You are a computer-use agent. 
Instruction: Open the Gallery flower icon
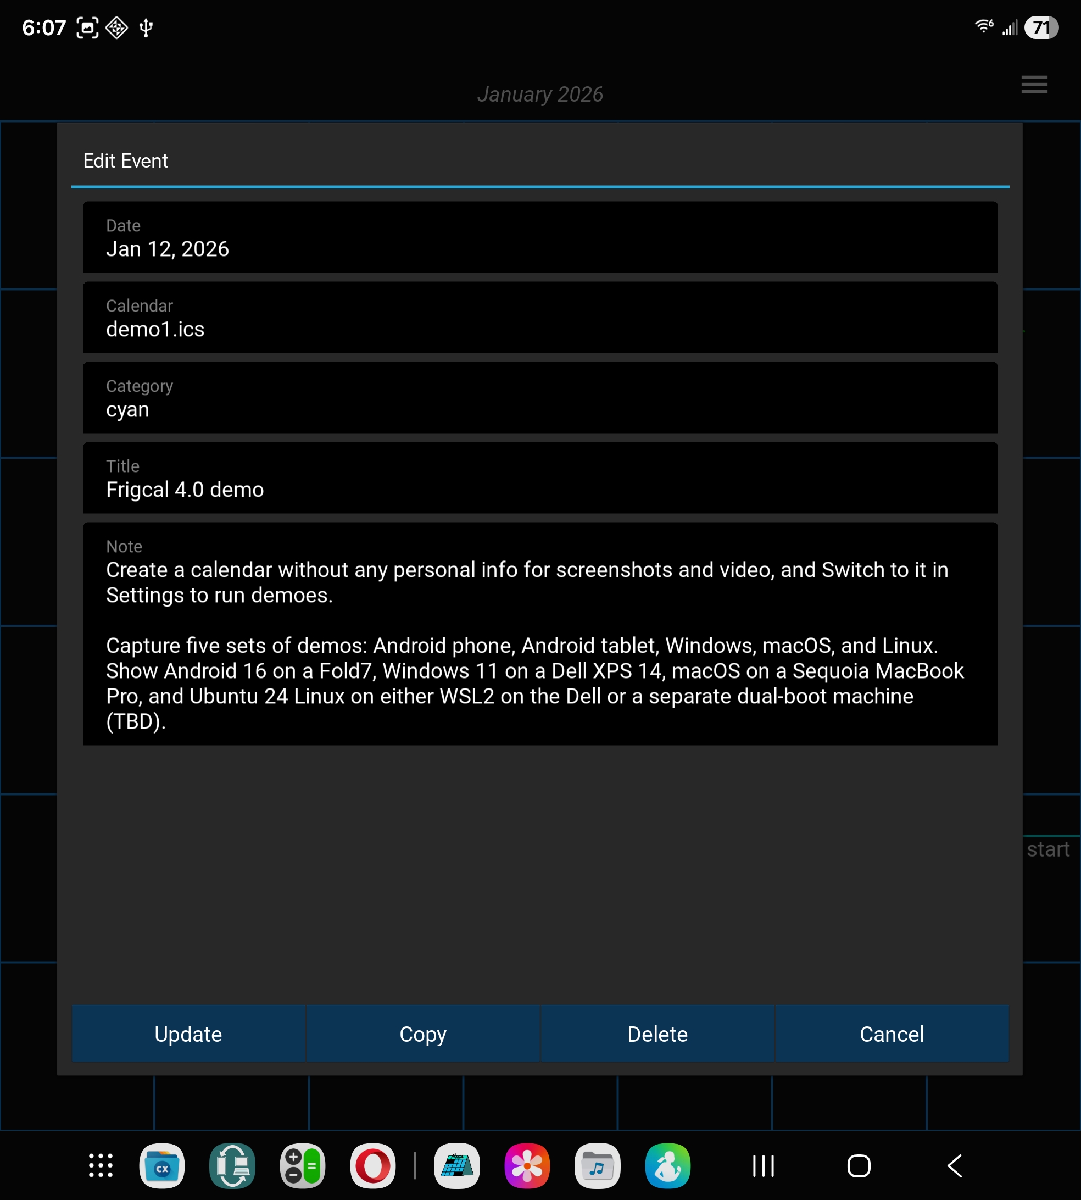tap(527, 1165)
